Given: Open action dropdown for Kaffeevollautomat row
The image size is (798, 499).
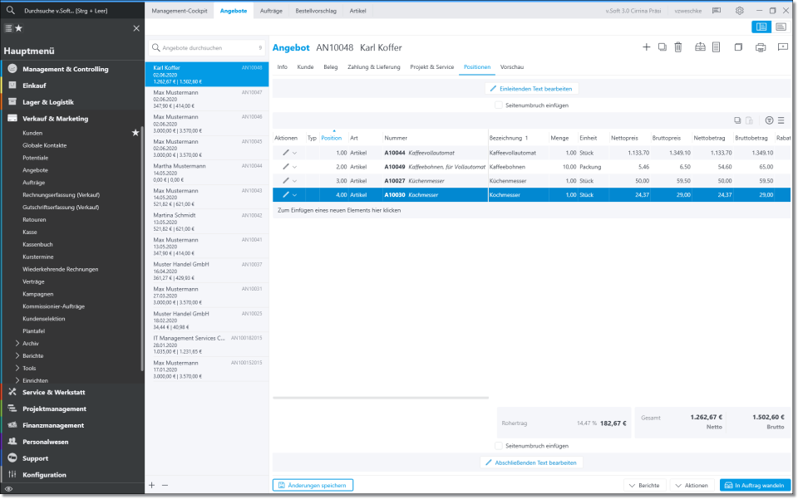Looking at the screenshot, I should point(294,153).
